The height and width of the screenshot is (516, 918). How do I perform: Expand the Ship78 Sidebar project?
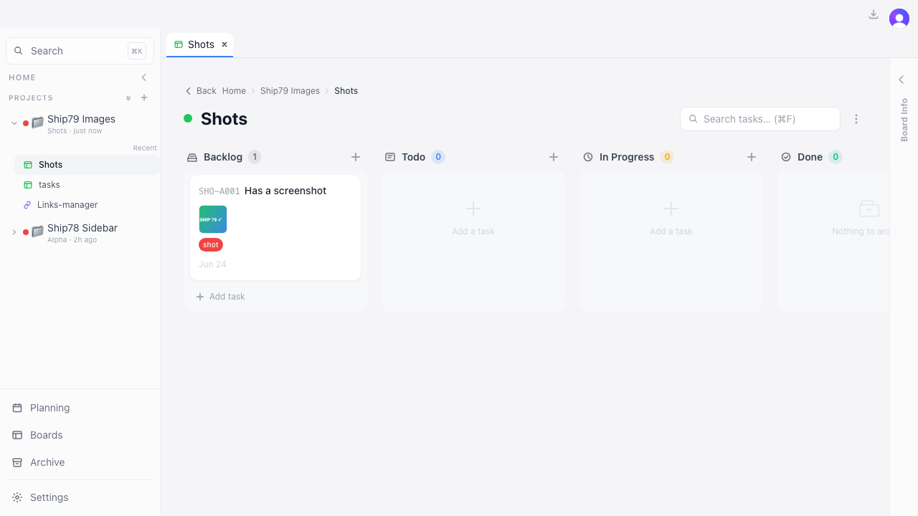pos(14,232)
